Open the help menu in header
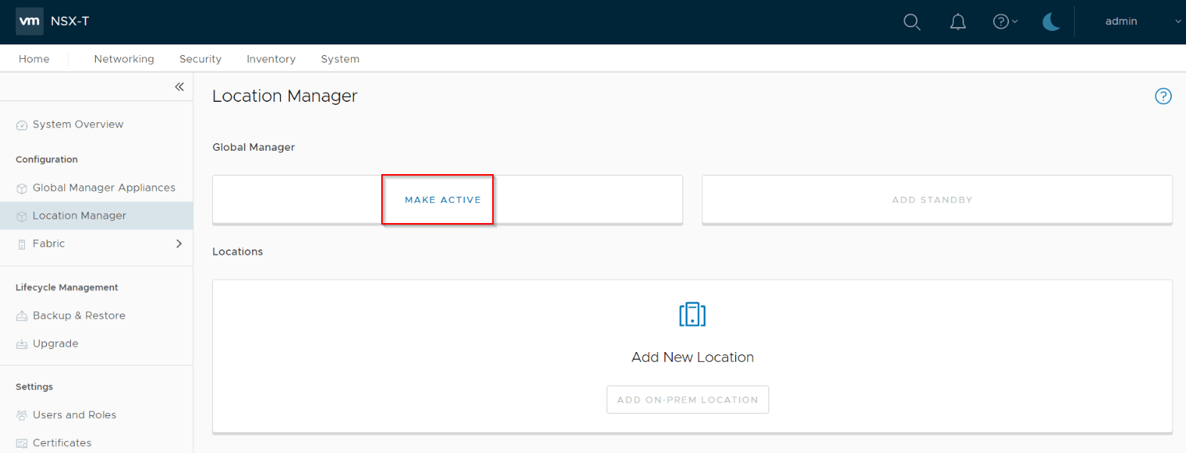Image resolution: width=1186 pixels, height=453 pixels. click(x=1006, y=22)
